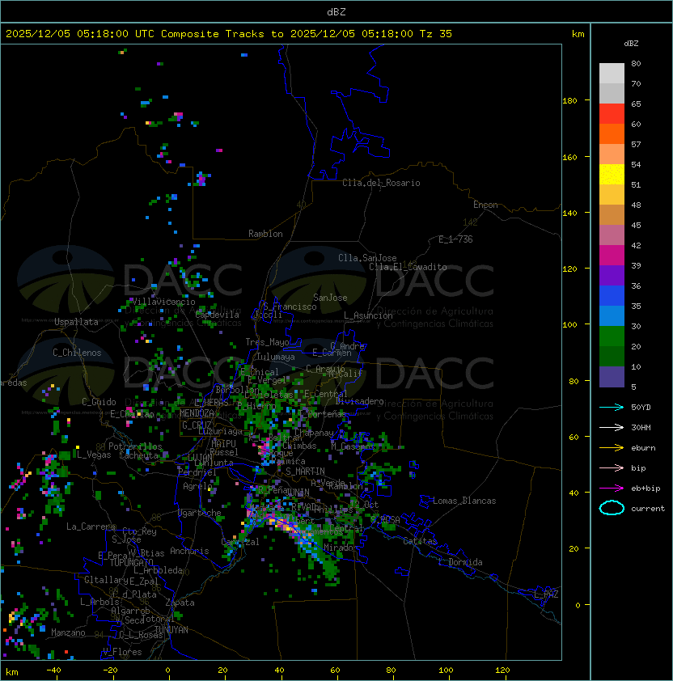Screen dimensions: 673x681
Task: Click the pink arrow icon for bip
Action: (x=612, y=467)
